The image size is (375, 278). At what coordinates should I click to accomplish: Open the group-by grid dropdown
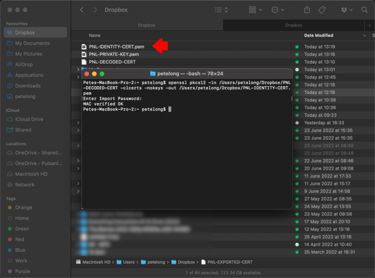(255, 10)
